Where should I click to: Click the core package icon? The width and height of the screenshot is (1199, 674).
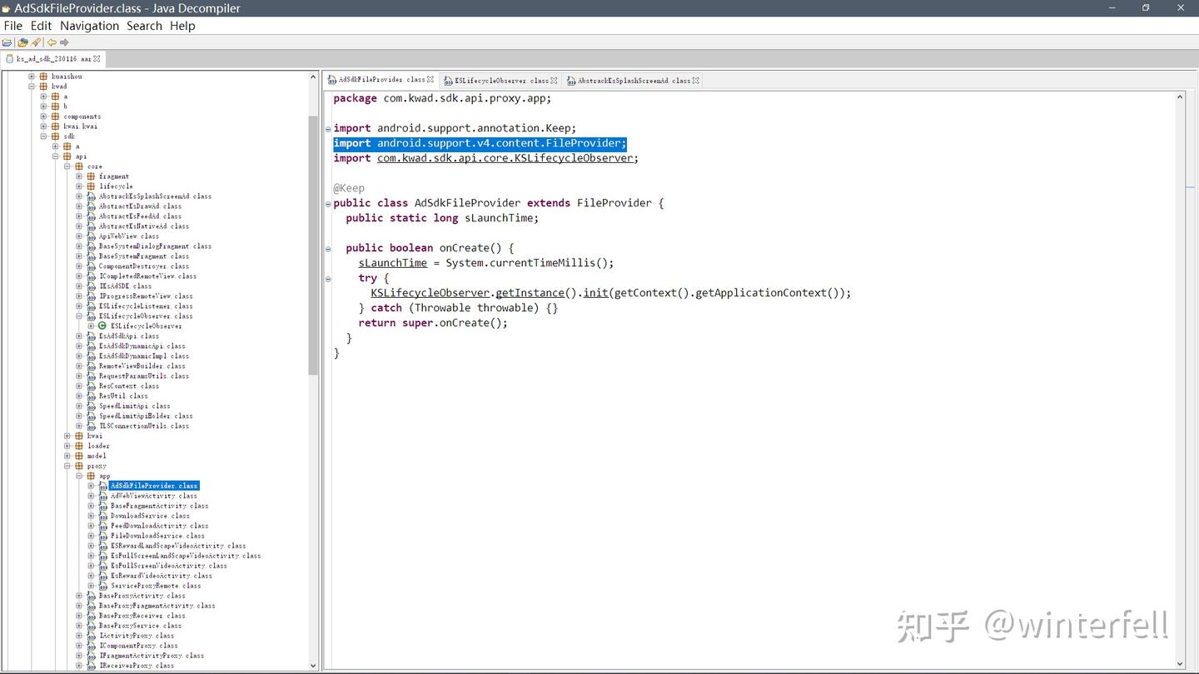(79, 166)
